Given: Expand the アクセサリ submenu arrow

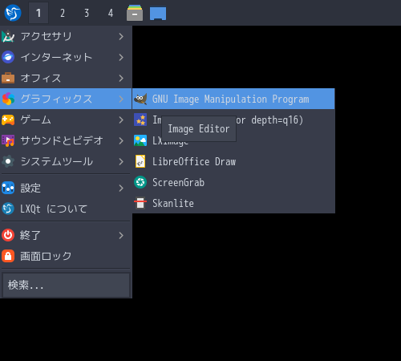Looking at the screenshot, I should pos(121,36).
